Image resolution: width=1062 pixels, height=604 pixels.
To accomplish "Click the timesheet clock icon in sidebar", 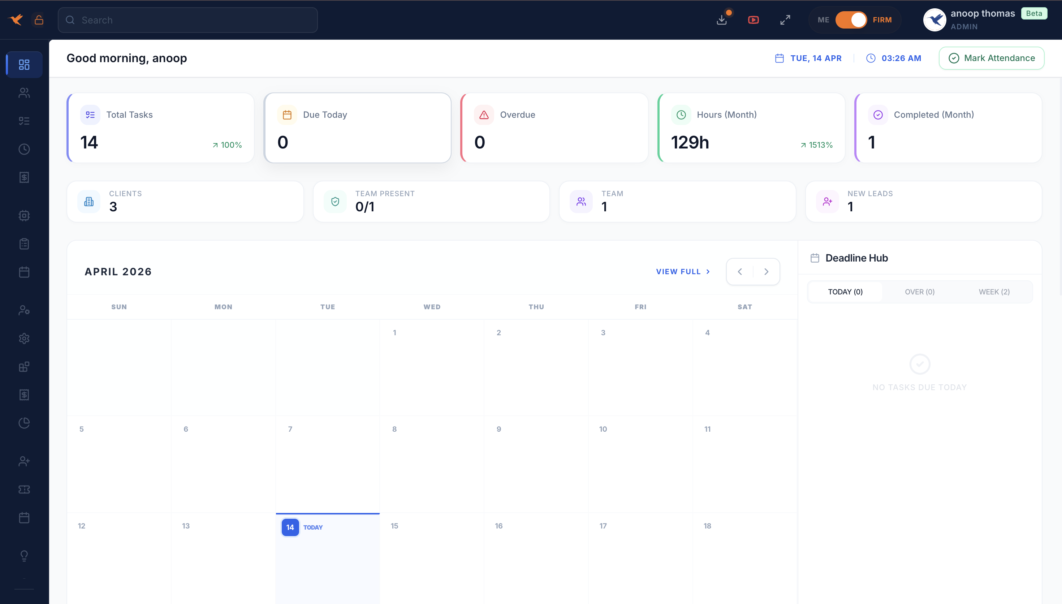I will click(x=23, y=149).
